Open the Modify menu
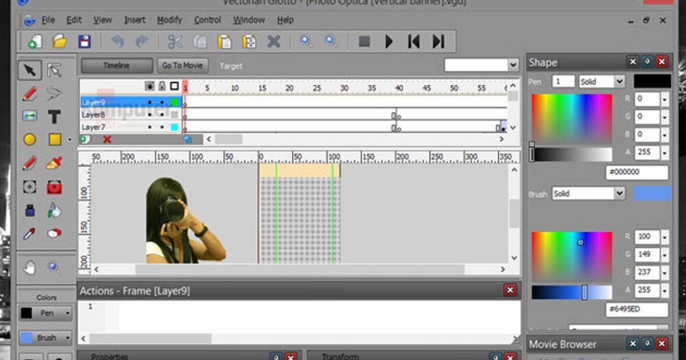686x360 pixels. tap(169, 20)
